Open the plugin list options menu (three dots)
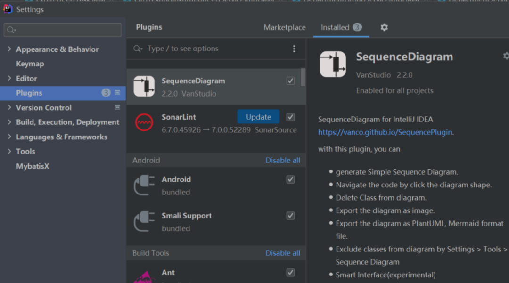This screenshot has width=509, height=283. 294,49
